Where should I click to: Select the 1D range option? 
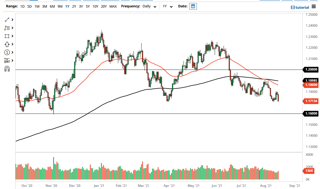tap(22, 6)
